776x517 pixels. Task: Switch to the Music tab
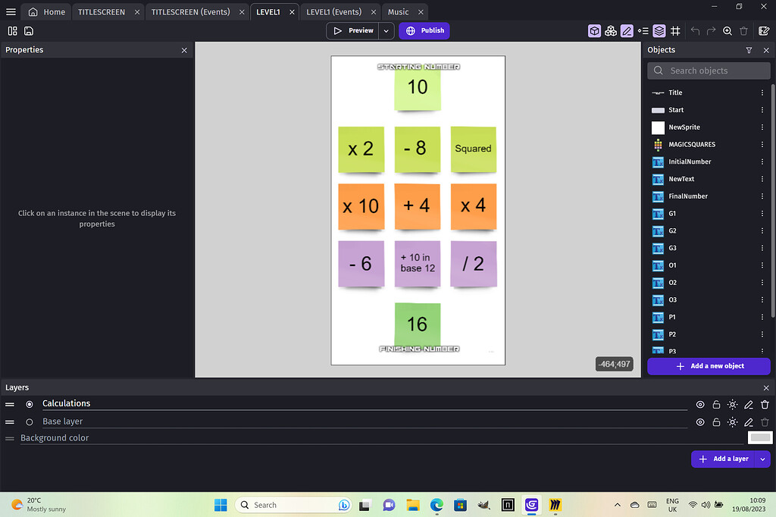pyautogui.click(x=399, y=11)
